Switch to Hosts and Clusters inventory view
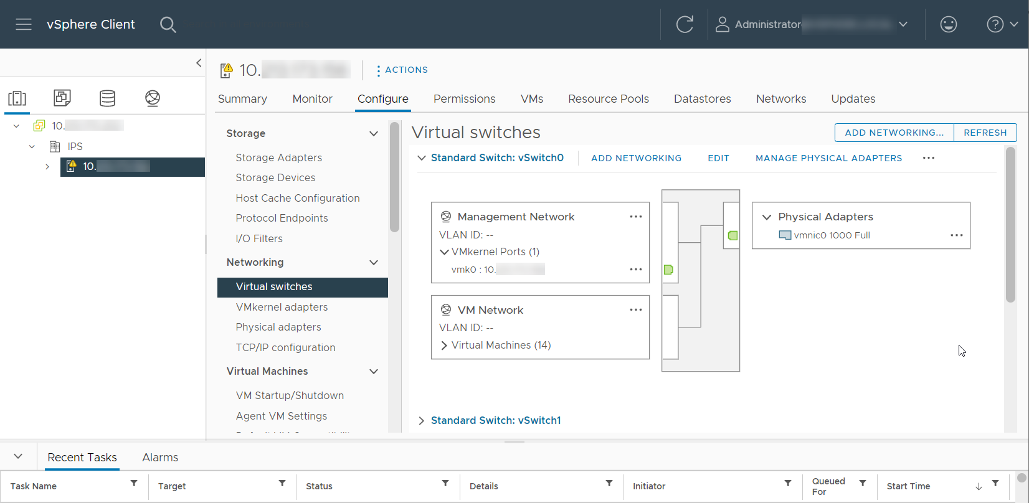Screen dimensions: 1029x503 pos(17,98)
